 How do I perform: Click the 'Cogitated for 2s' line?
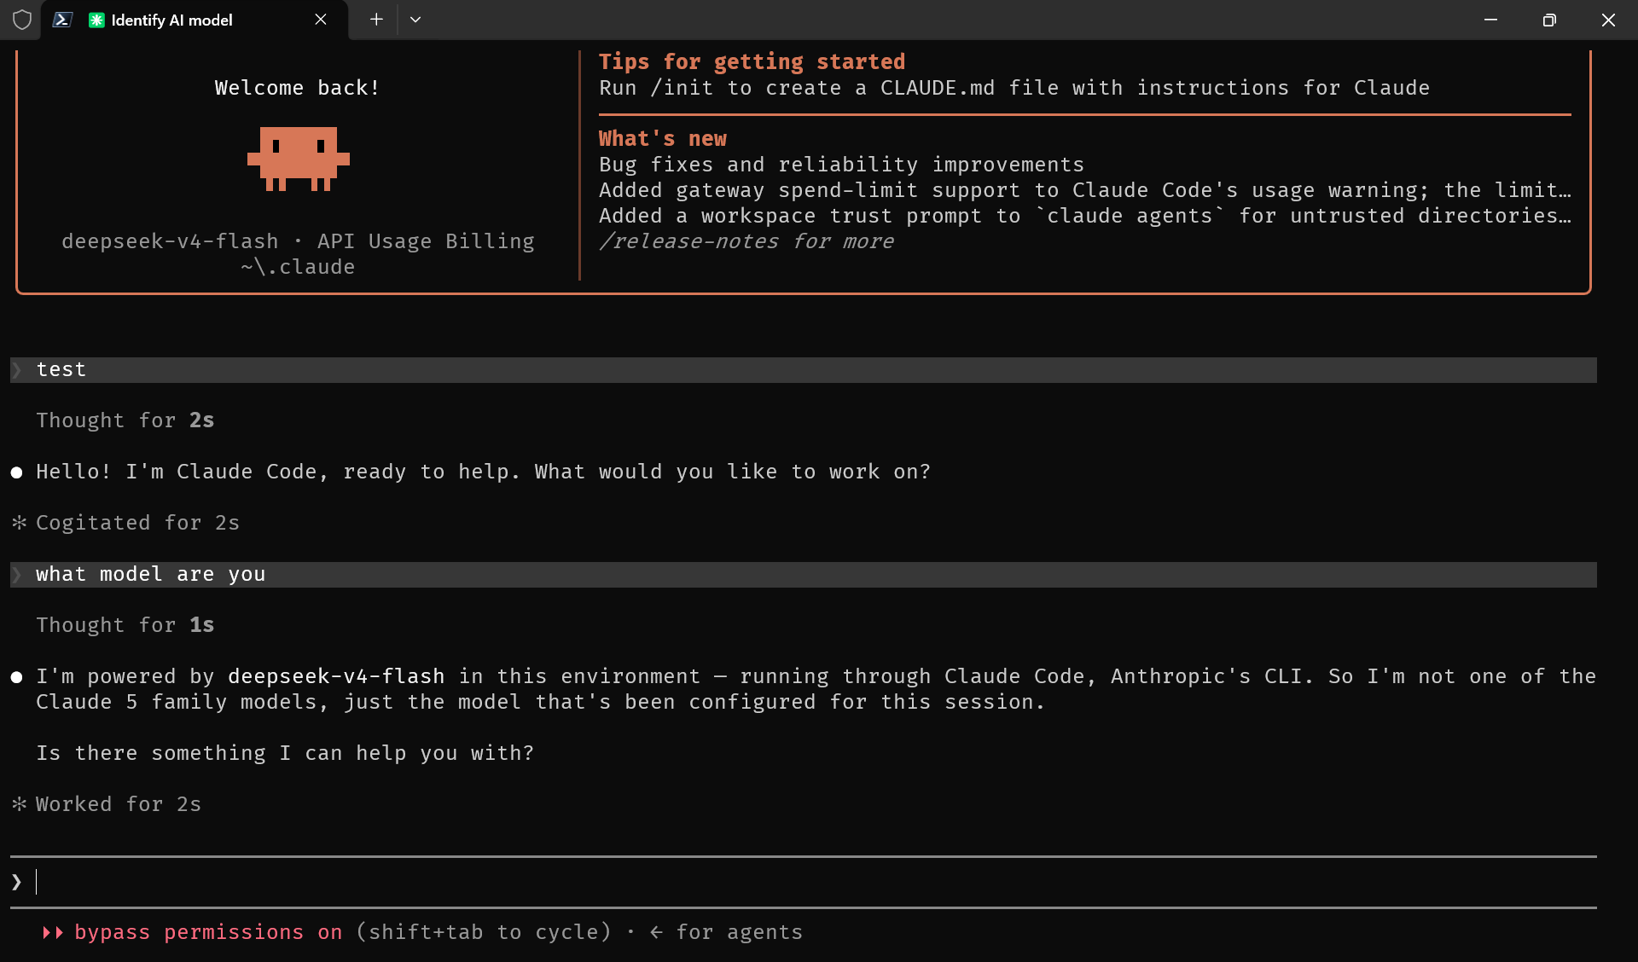137,523
